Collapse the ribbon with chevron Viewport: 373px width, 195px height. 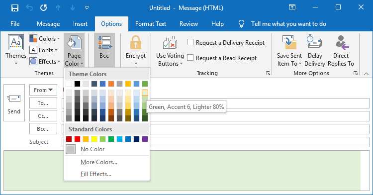pos(367,74)
